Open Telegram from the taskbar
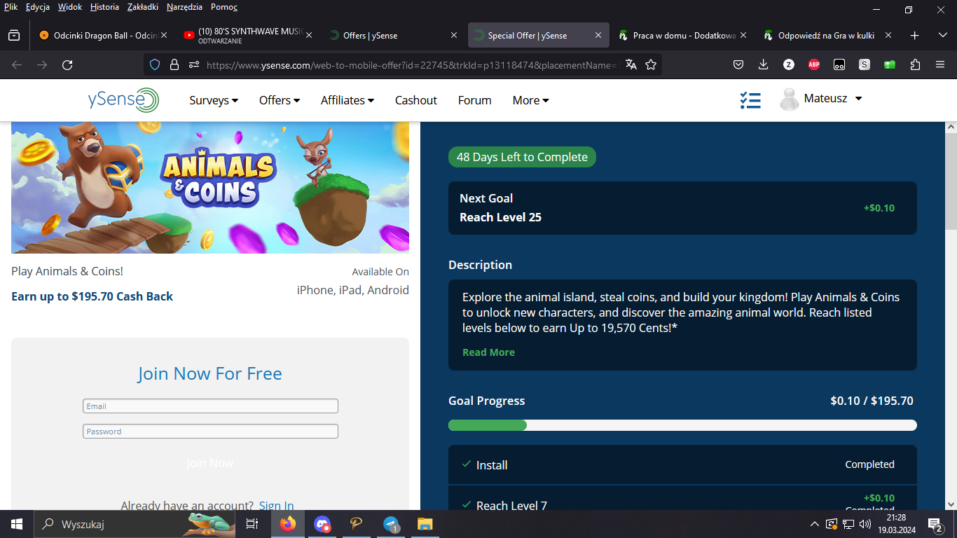Screen dimensions: 957x538 pos(392,524)
